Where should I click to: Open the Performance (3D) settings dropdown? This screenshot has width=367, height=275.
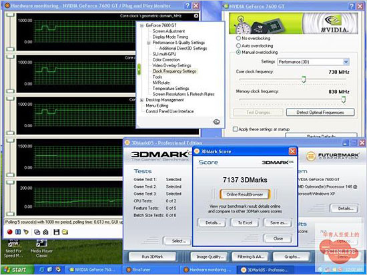(346, 62)
